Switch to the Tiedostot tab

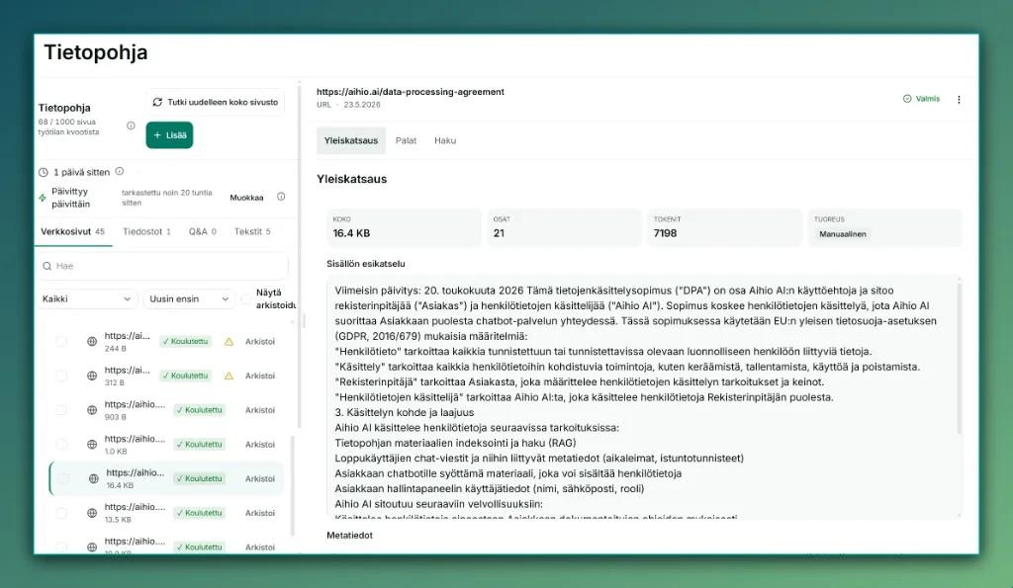tap(146, 231)
